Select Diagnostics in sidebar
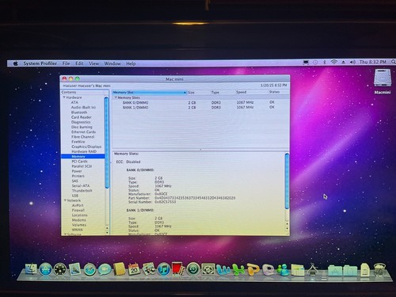Viewport: 396px width, 297px height. point(81,122)
